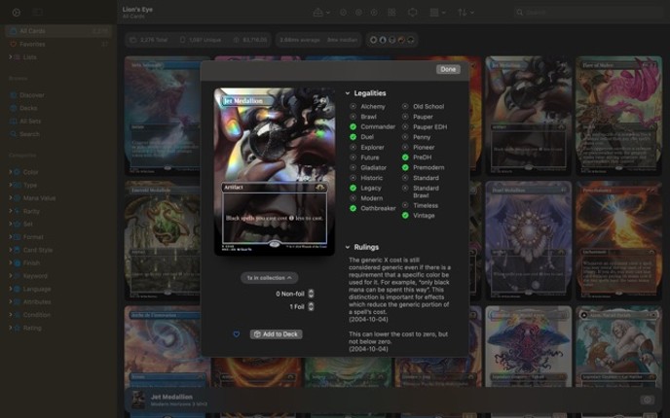Screen dimensions: 670x418
Task: Adjust the Foil quantity stepper
Action: (x=311, y=306)
